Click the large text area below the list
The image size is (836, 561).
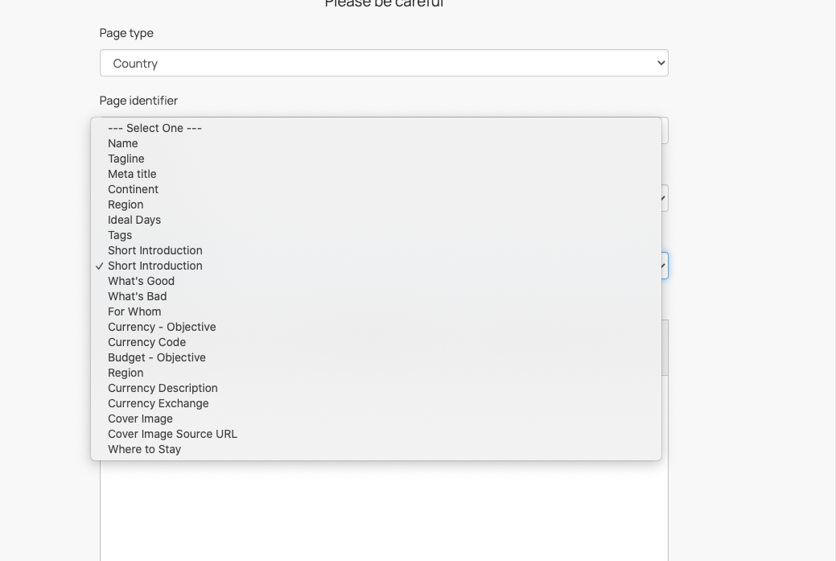click(x=384, y=511)
